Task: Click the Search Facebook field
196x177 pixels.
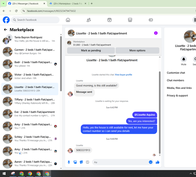Action: pos(35,20)
